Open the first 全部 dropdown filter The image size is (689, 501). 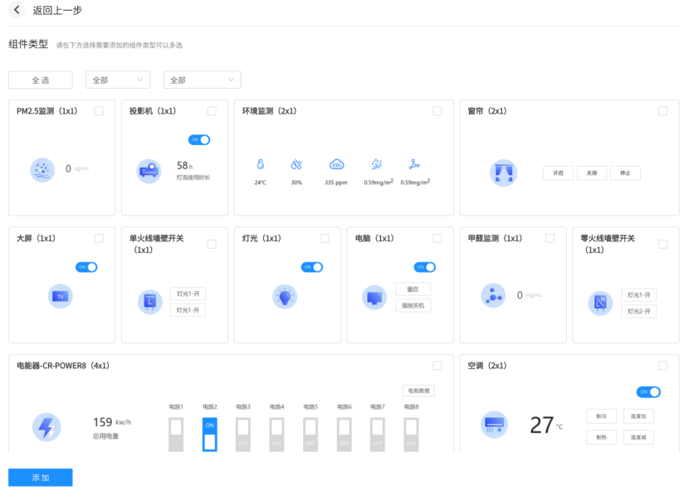click(118, 80)
